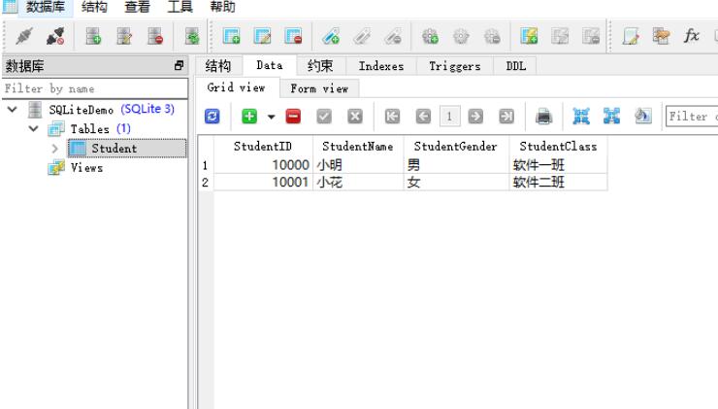Click the grayed delete view icon
This screenshot has height=409, width=718.
pos(591,36)
